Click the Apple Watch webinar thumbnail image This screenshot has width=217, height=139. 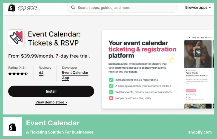click(198, 54)
